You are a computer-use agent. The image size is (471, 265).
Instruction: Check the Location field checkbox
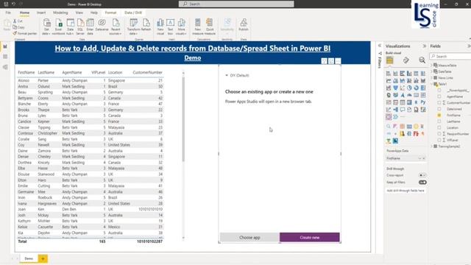pos(439,127)
